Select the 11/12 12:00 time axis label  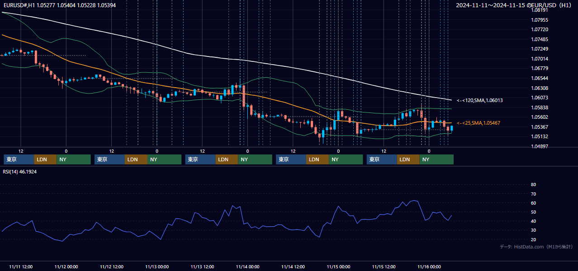pyautogui.click(x=112, y=267)
